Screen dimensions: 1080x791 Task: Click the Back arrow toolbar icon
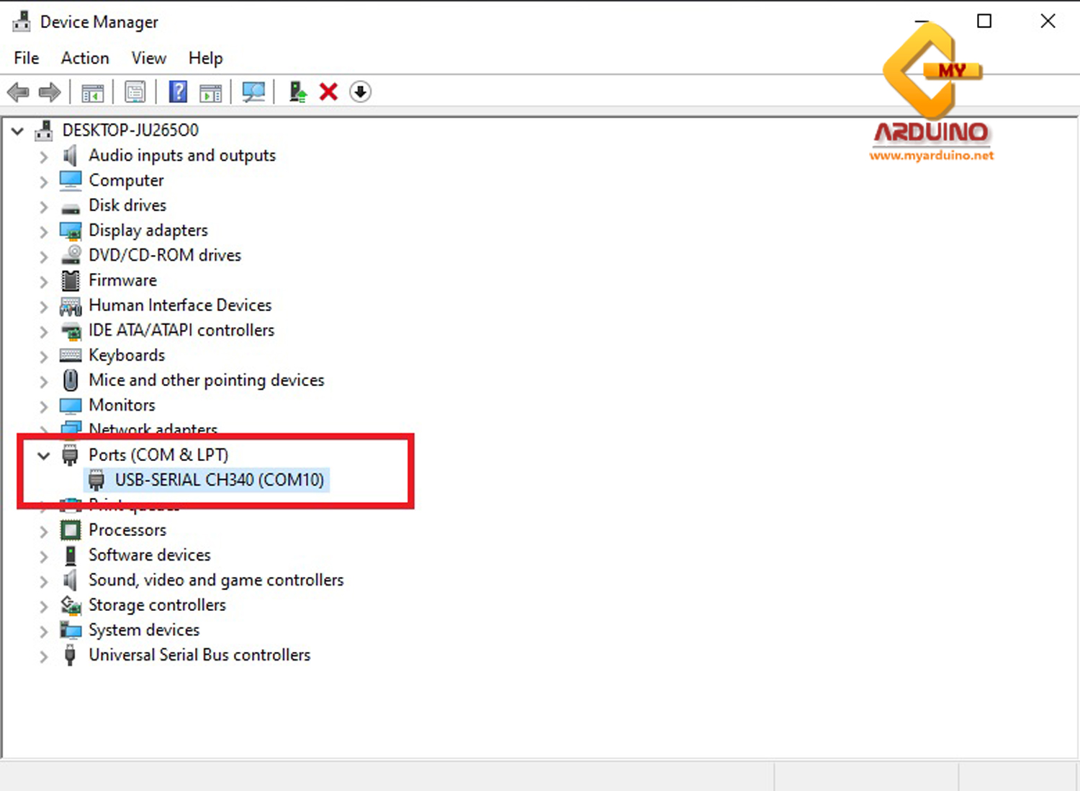point(17,92)
